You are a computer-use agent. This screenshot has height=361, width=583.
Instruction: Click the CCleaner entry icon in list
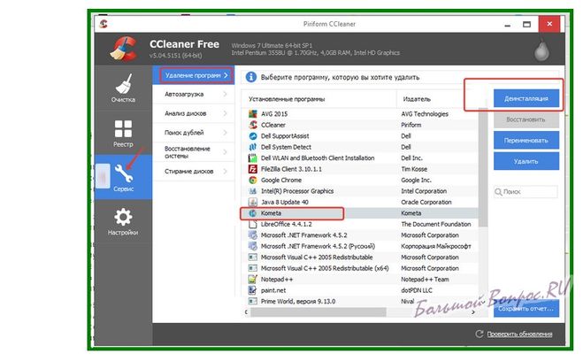coord(253,125)
